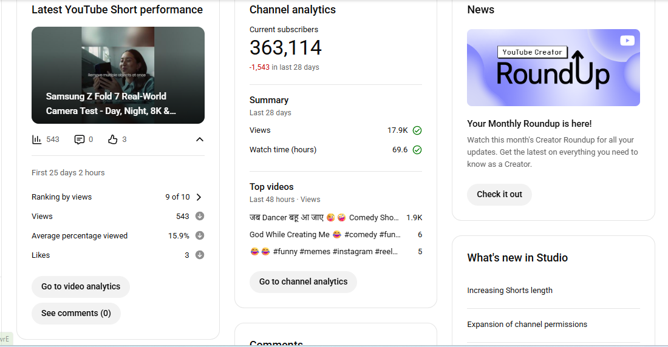Click the down arrow beside Views 543
The width and height of the screenshot is (668, 347).
200,217
